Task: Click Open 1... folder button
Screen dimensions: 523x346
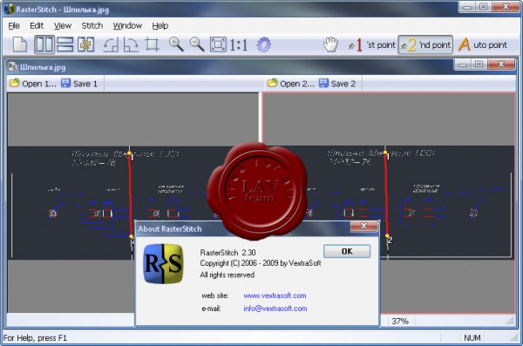Action: click(x=33, y=84)
